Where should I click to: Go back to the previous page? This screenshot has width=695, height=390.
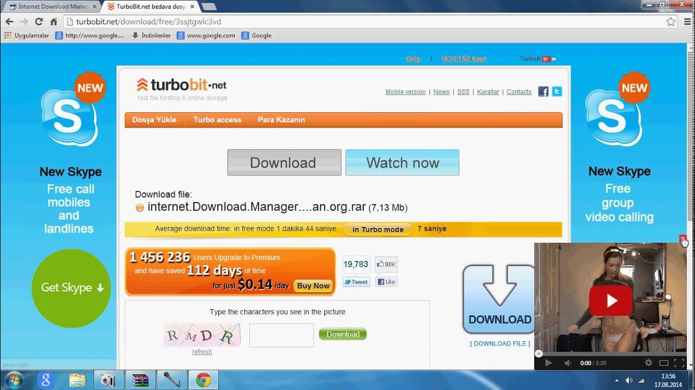[x=9, y=22]
